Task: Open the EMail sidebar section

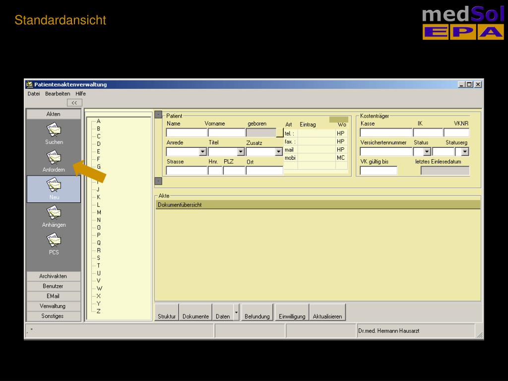Action: click(x=54, y=296)
